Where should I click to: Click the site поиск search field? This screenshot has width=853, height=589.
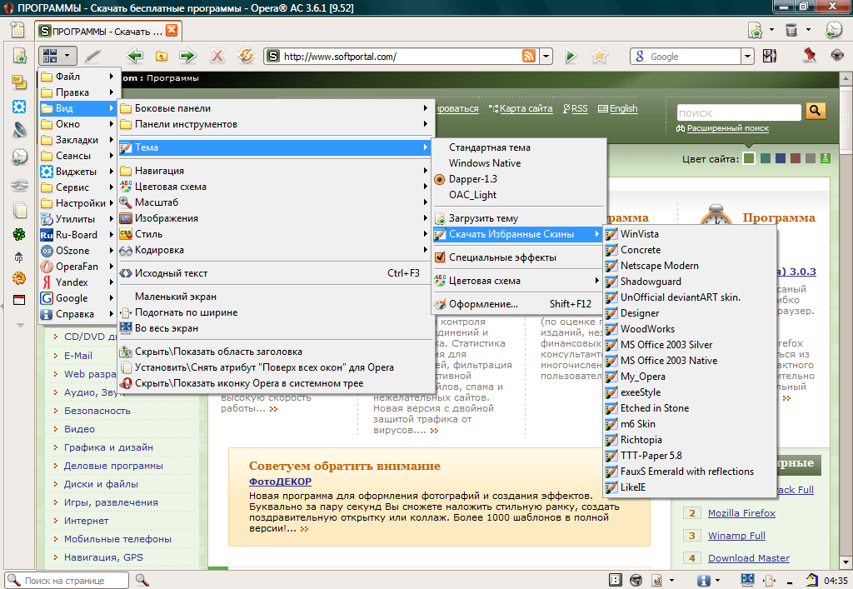[x=739, y=112]
